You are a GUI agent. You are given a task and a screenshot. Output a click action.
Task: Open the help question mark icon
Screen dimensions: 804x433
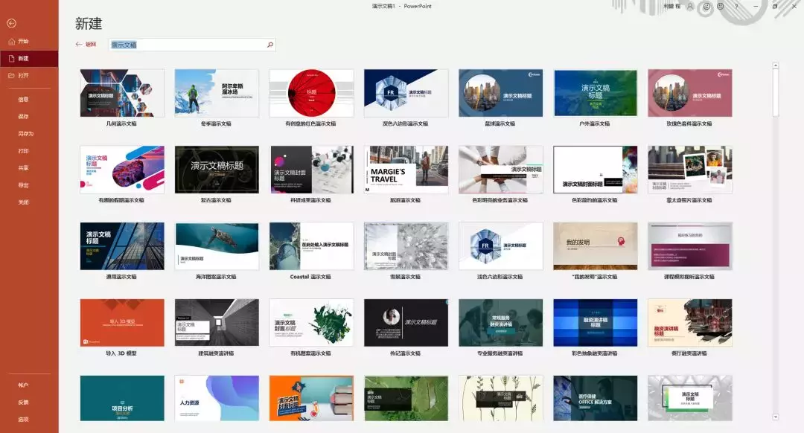tap(736, 6)
